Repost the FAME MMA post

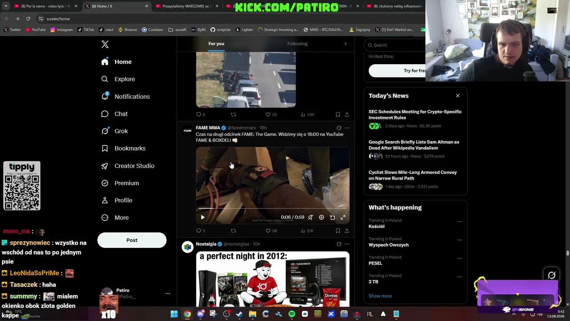coord(233,230)
